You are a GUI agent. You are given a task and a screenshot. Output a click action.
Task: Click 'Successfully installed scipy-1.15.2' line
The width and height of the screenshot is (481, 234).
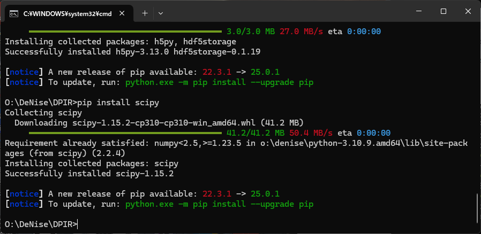point(89,174)
